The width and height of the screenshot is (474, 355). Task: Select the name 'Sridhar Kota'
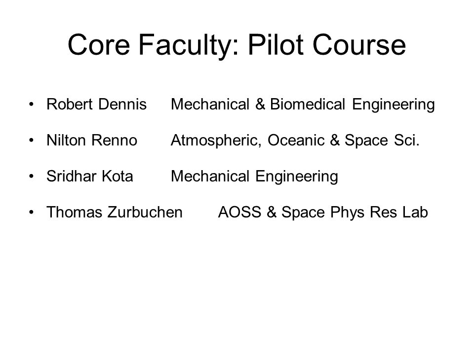click(x=90, y=177)
